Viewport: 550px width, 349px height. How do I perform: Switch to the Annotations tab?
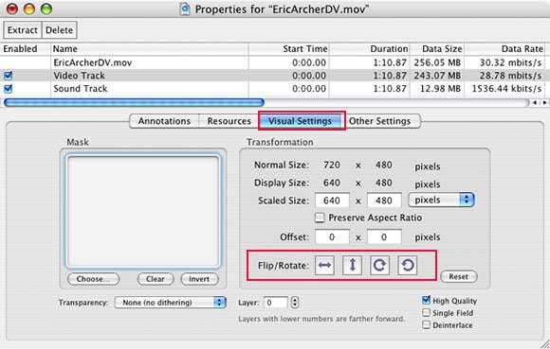pyautogui.click(x=164, y=121)
